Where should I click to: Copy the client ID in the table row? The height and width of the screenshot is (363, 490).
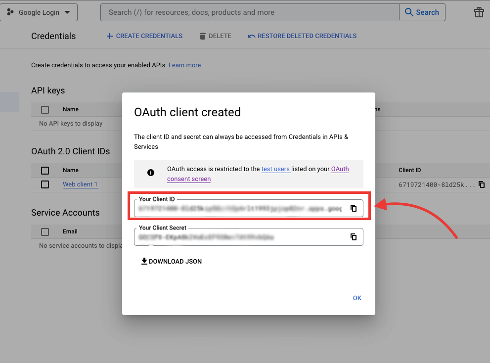[482, 184]
